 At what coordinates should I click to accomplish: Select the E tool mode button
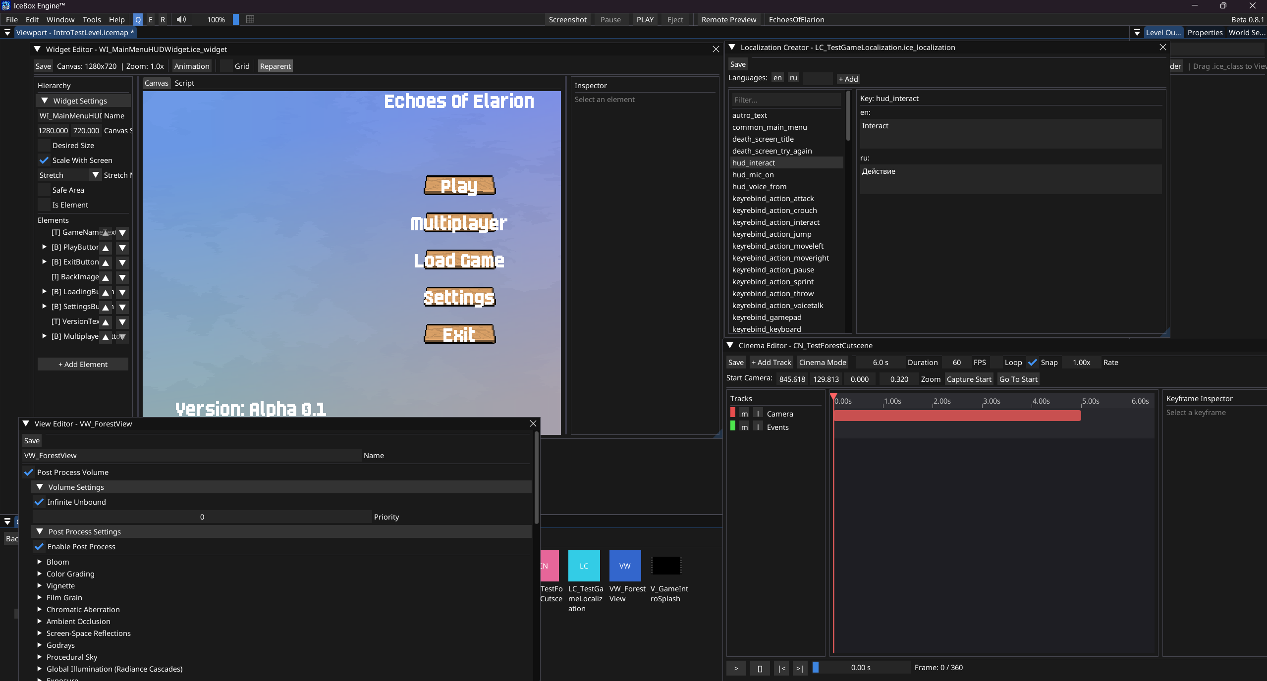[151, 19]
